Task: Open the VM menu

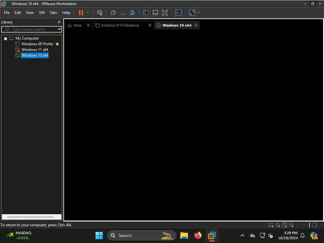Action: (42, 13)
